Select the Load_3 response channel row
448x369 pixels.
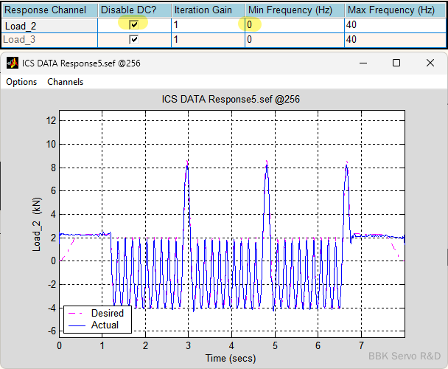(49, 39)
